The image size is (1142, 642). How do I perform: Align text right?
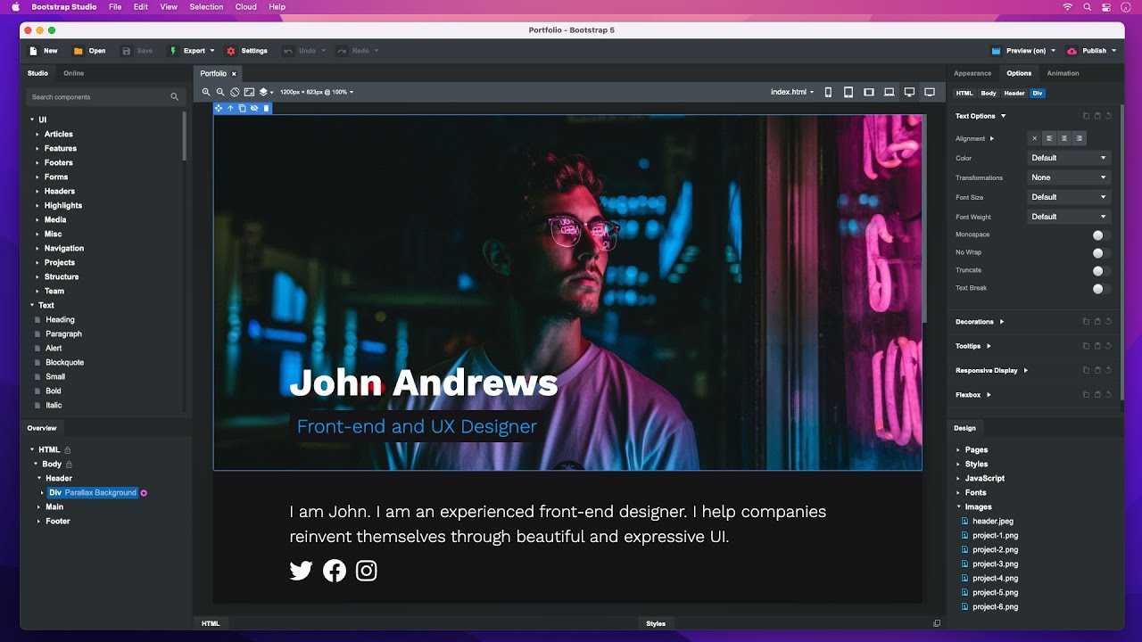click(x=1080, y=138)
